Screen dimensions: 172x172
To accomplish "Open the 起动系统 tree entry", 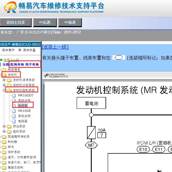I will tap(19, 131).
